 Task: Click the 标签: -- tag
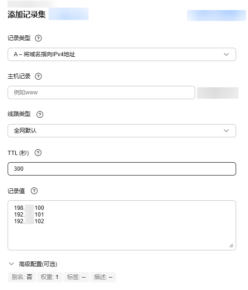click(x=76, y=277)
